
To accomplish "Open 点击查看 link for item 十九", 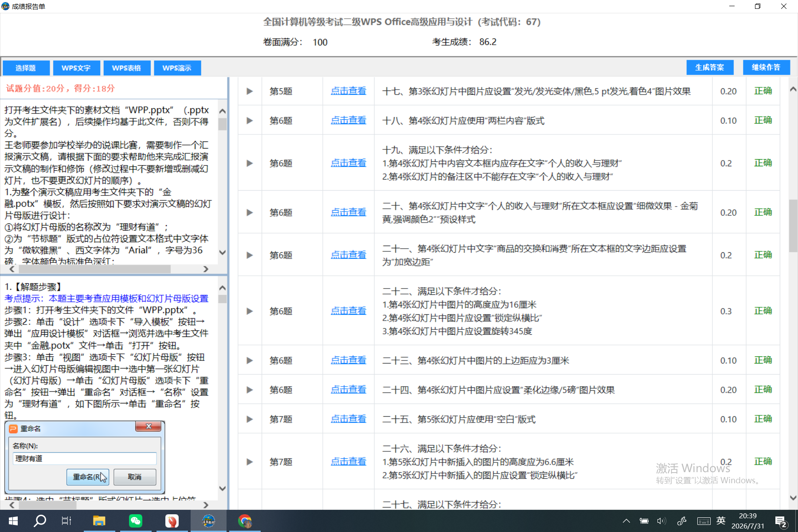I will pos(348,163).
